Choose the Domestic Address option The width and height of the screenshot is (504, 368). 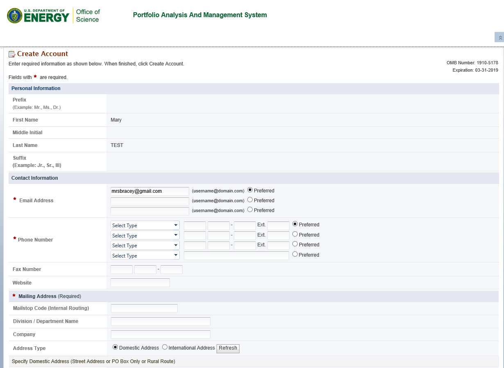point(115,348)
